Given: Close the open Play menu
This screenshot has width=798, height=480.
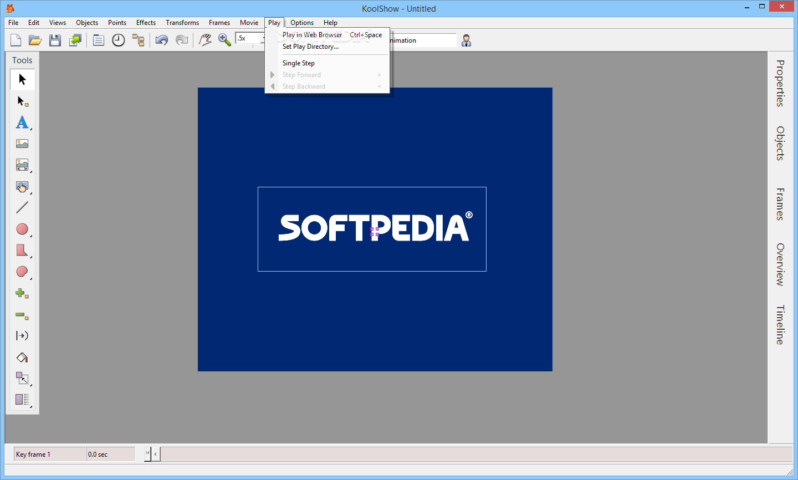Looking at the screenshot, I should pyautogui.click(x=274, y=23).
